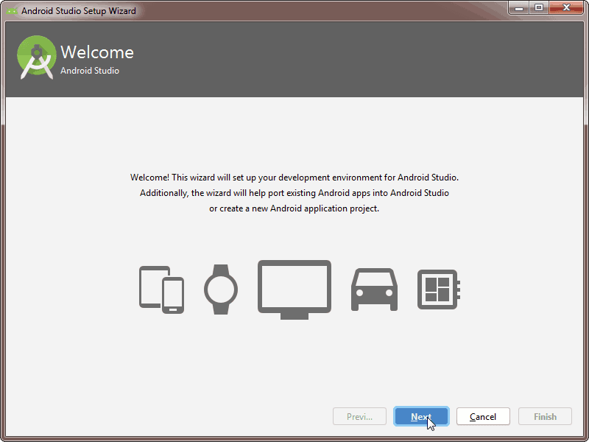Image resolution: width=589 pixels, height=442 pixels.
Task: Click the Android Studio subtitle text
Action: click(90, 71)
